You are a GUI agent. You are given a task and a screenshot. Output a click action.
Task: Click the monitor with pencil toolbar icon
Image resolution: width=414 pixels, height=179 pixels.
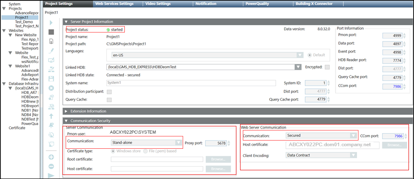(x=51, y=60)
